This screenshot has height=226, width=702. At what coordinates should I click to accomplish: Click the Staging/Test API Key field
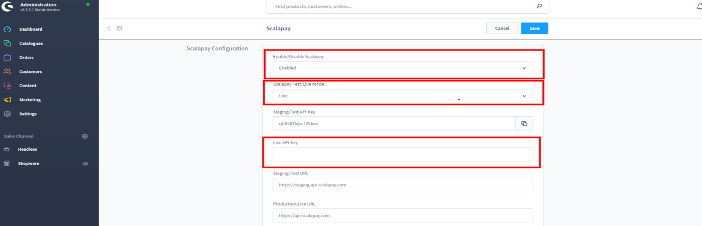click(394, 123)
